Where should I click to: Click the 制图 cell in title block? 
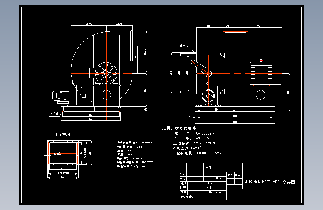tap(183, 188)
